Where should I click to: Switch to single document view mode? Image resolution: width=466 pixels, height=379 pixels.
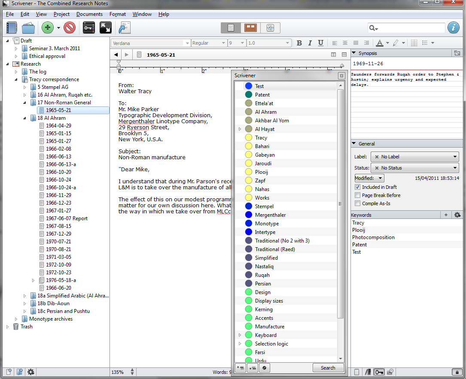[231, 28]
